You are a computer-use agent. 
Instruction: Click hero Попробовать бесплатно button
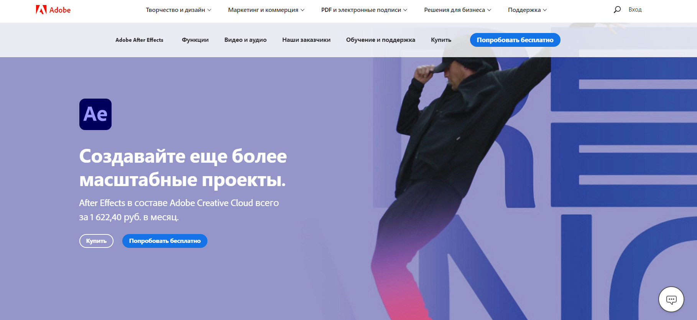point(165,241)
